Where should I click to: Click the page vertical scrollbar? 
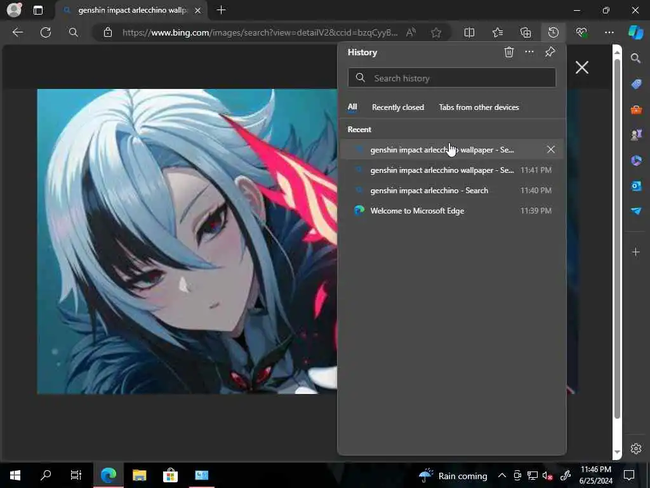coord(617,239)
